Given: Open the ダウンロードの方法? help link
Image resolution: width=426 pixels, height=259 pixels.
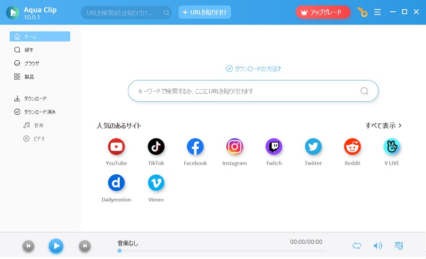Looking at the screenshot, I should (x=253, y=69).
